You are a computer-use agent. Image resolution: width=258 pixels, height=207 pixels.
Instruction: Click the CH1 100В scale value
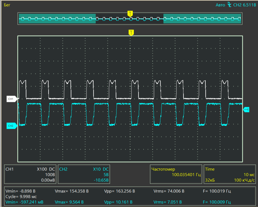50,175
